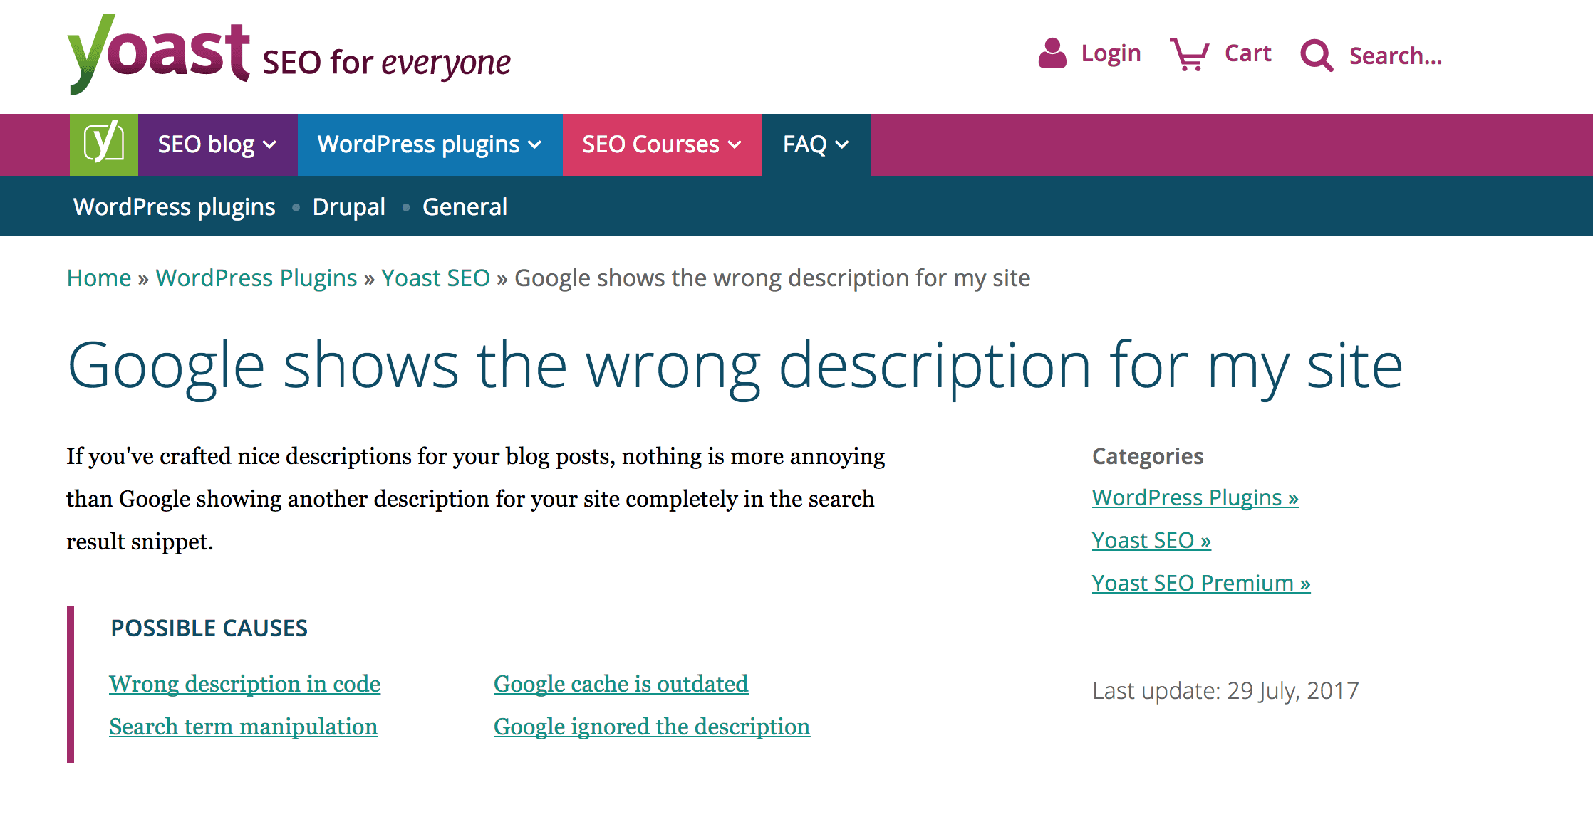
Task: Click the shopping cart icon
Action: click(1189, 54)
